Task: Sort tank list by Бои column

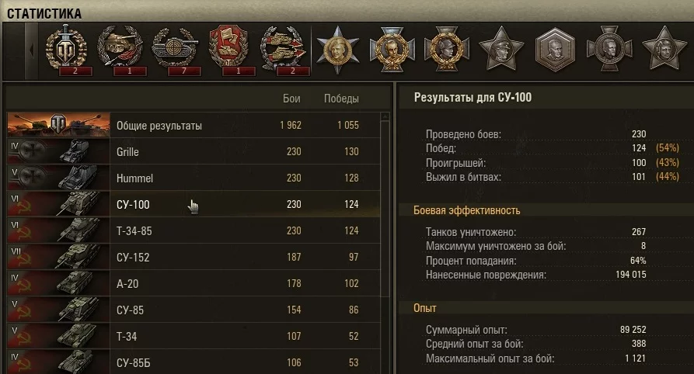Action: [291, 98]
